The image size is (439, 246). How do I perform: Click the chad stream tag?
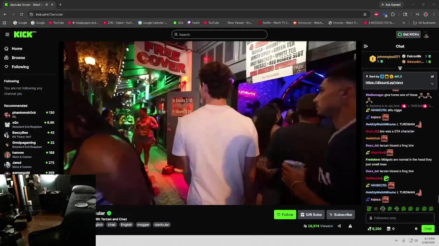pyautogui.click(x=112, y=224)
